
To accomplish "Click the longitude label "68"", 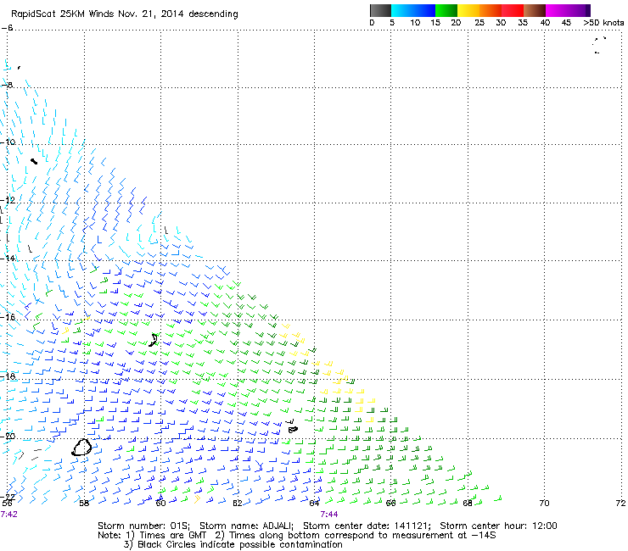I will [x=468, y=503].
